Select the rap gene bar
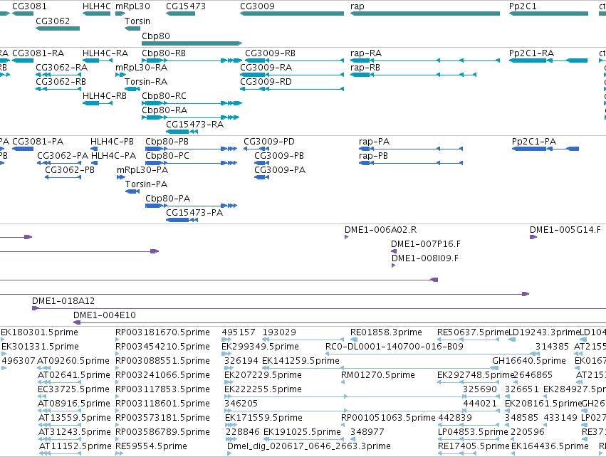This screenshot has height=457, width=606. [x=424, y=14]
